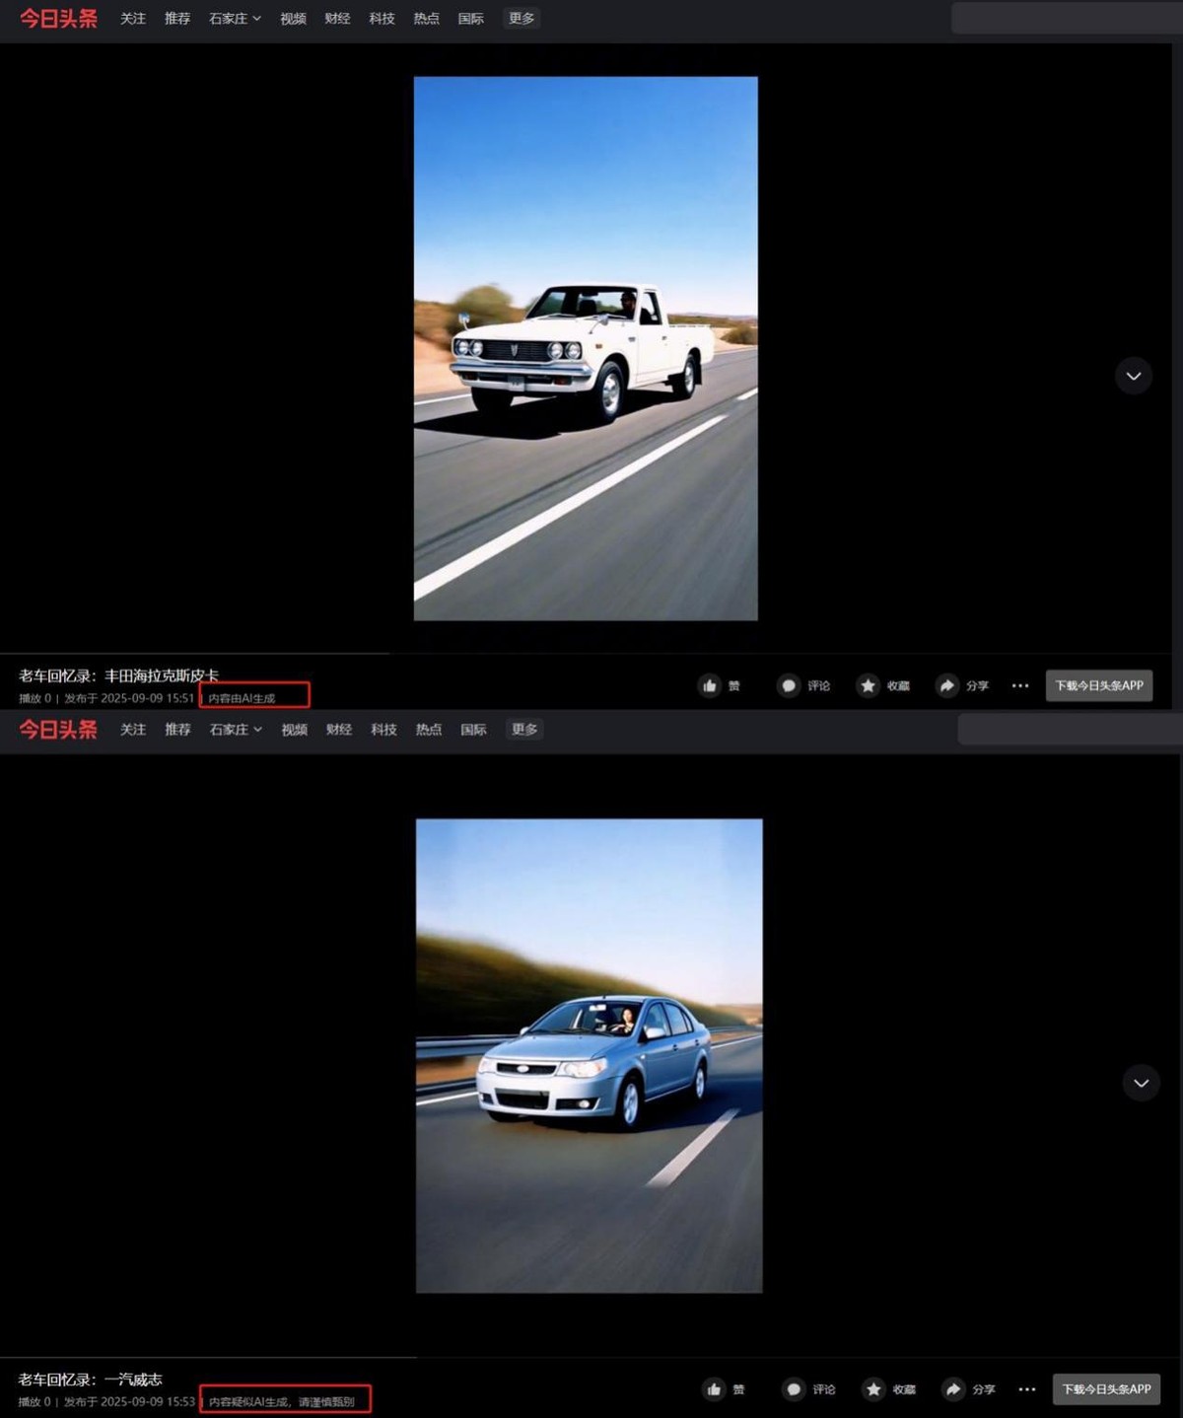Open 财经 tab above the 一汽威志 video

point(338,730)
